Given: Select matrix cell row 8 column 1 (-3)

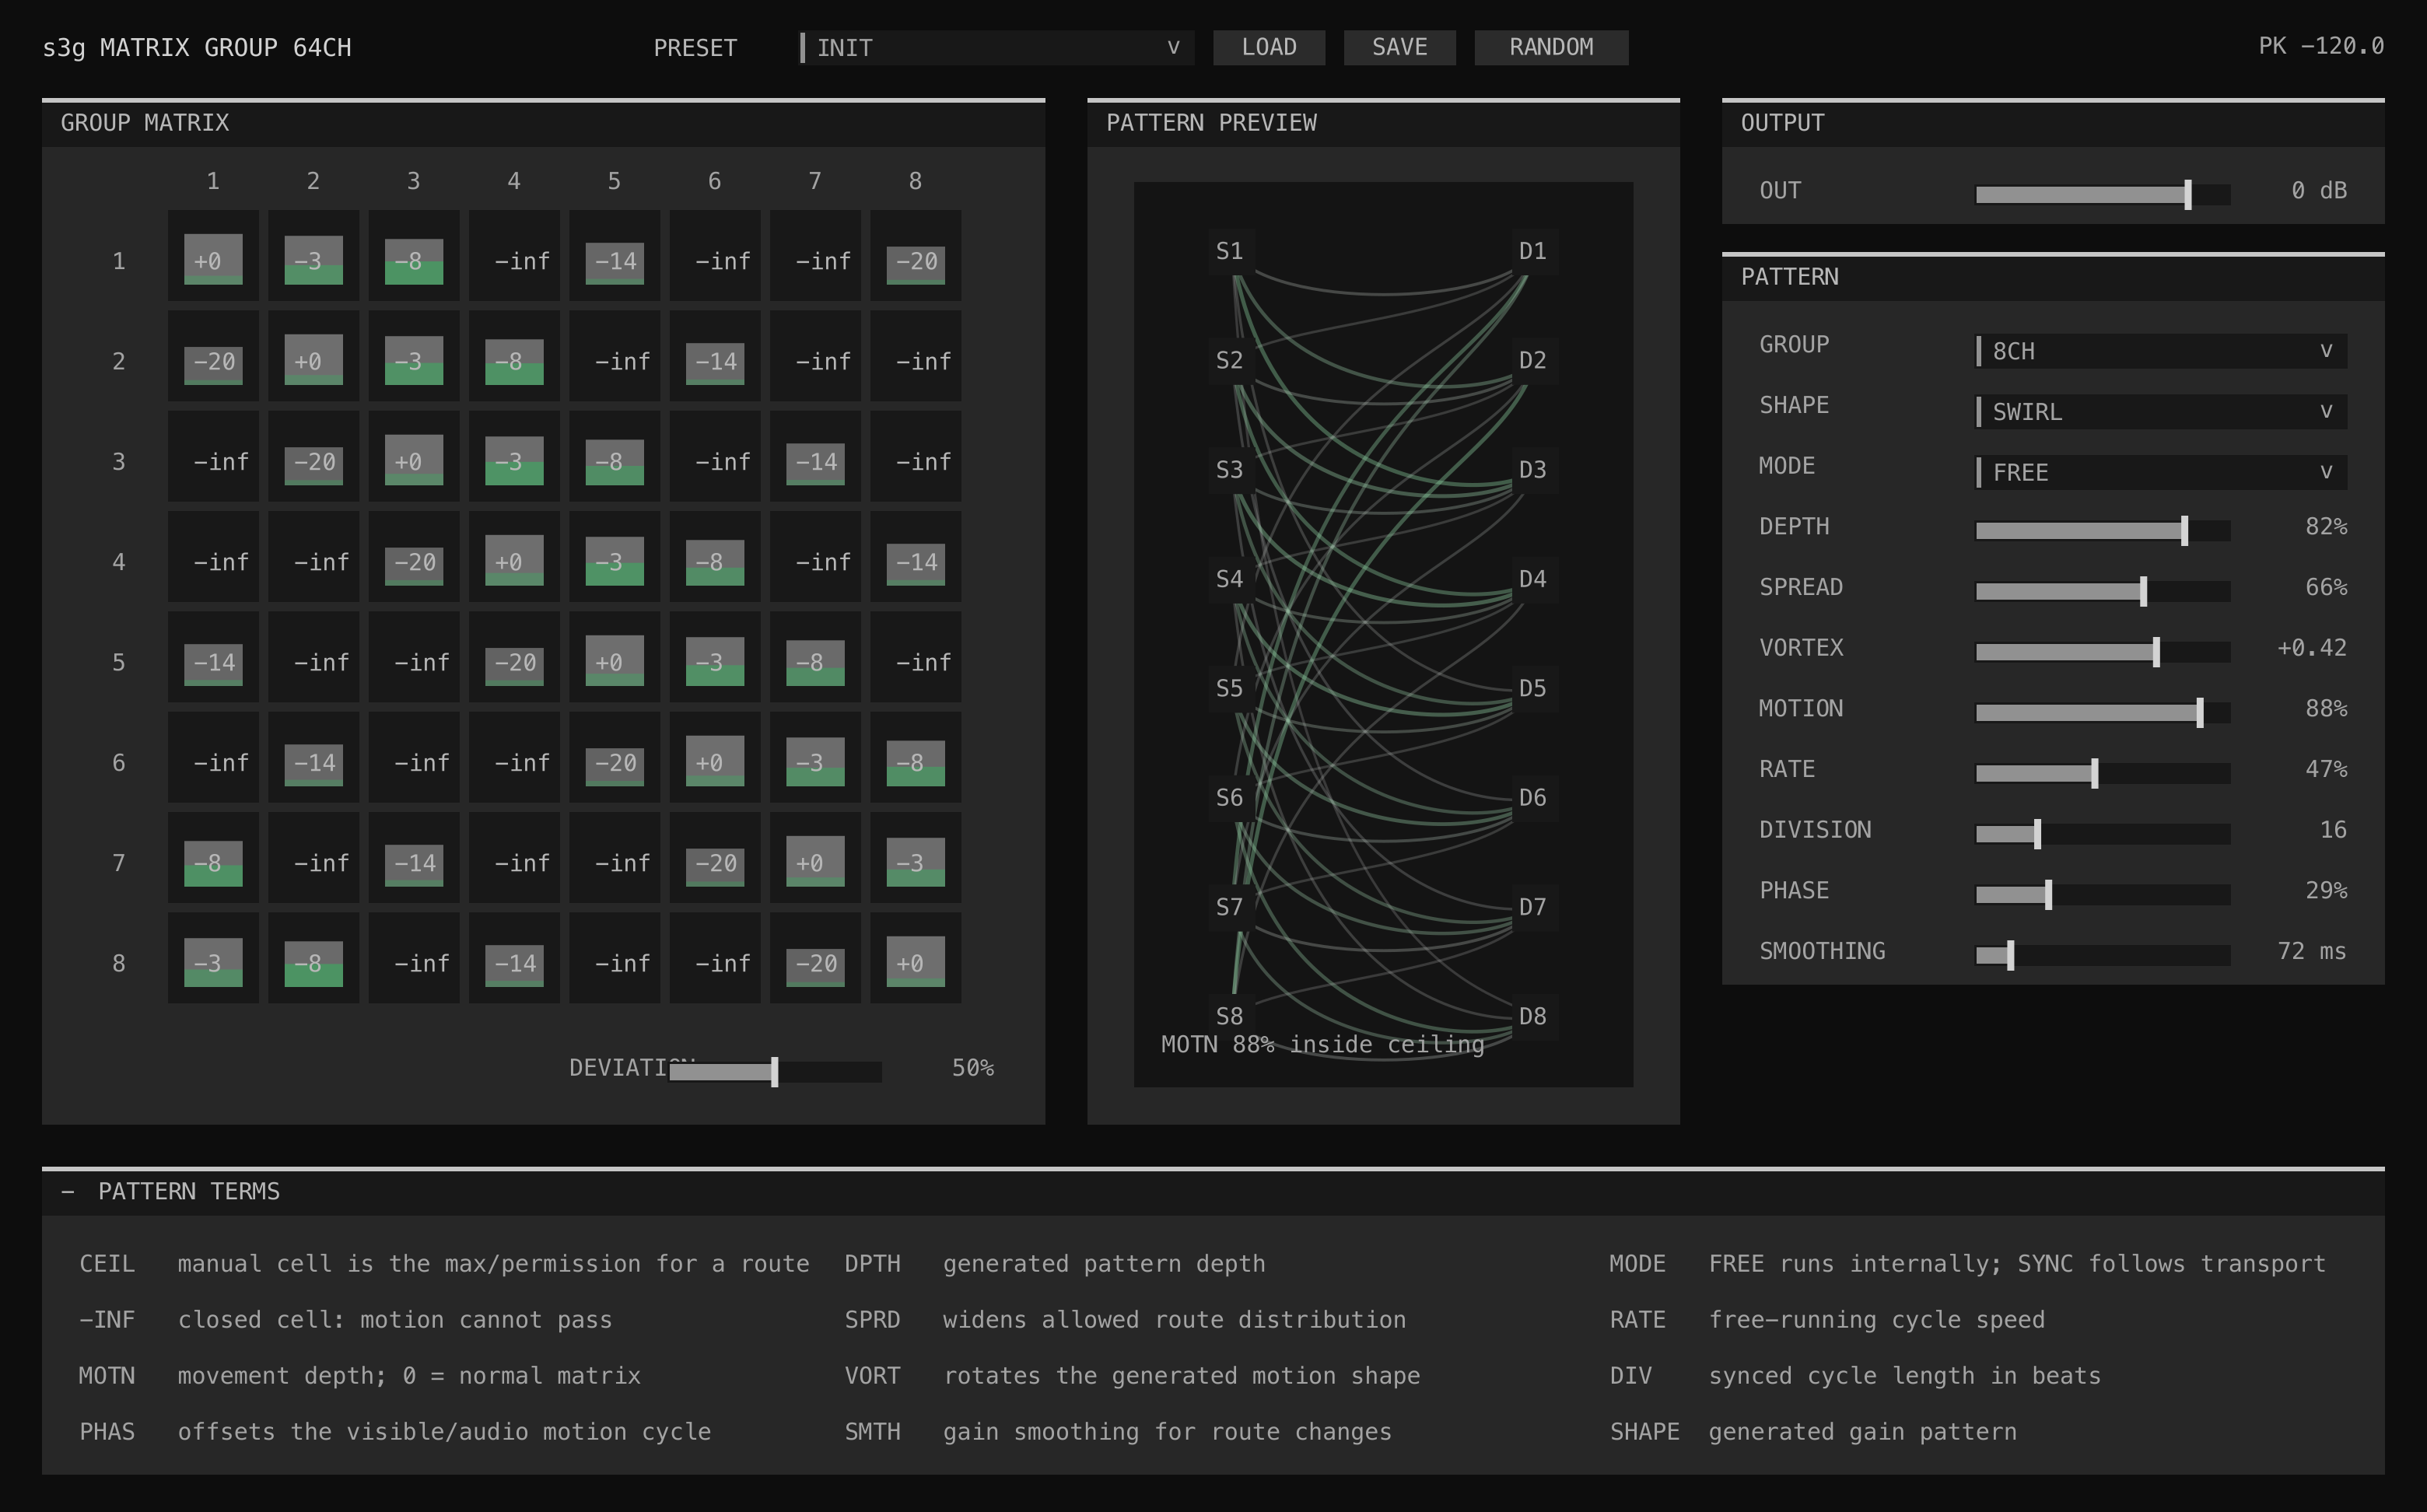Looking at the screenshot, I should pyautogui.click(x=213, y=958).
